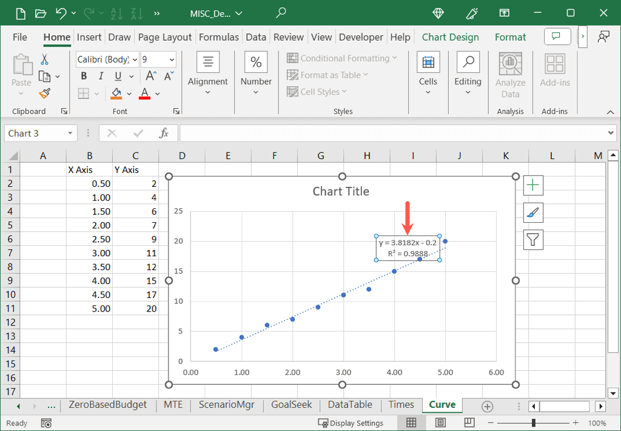Viewport: 621px width, 431px height.
Task: Open the Chart Design ribbon tab
Action: tap(450, 37)
